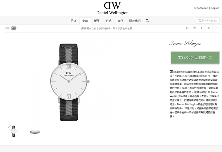Add watch to cart for NT$7,000
This screenshot has width=222, height=152.
click(x=194, y=58)
